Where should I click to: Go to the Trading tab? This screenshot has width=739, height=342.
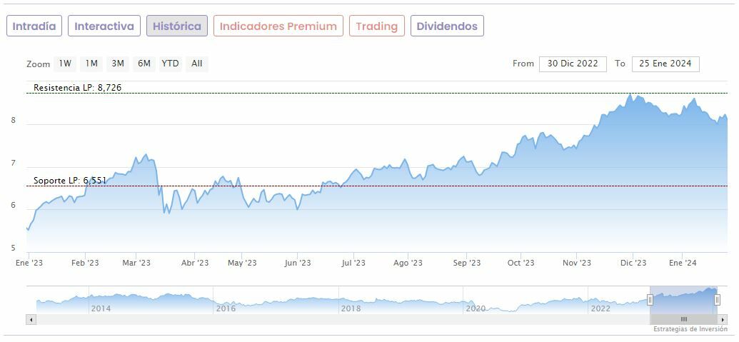(376, 26)
